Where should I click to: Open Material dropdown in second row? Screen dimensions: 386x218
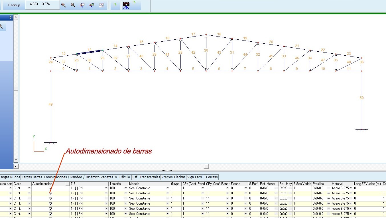351,193
